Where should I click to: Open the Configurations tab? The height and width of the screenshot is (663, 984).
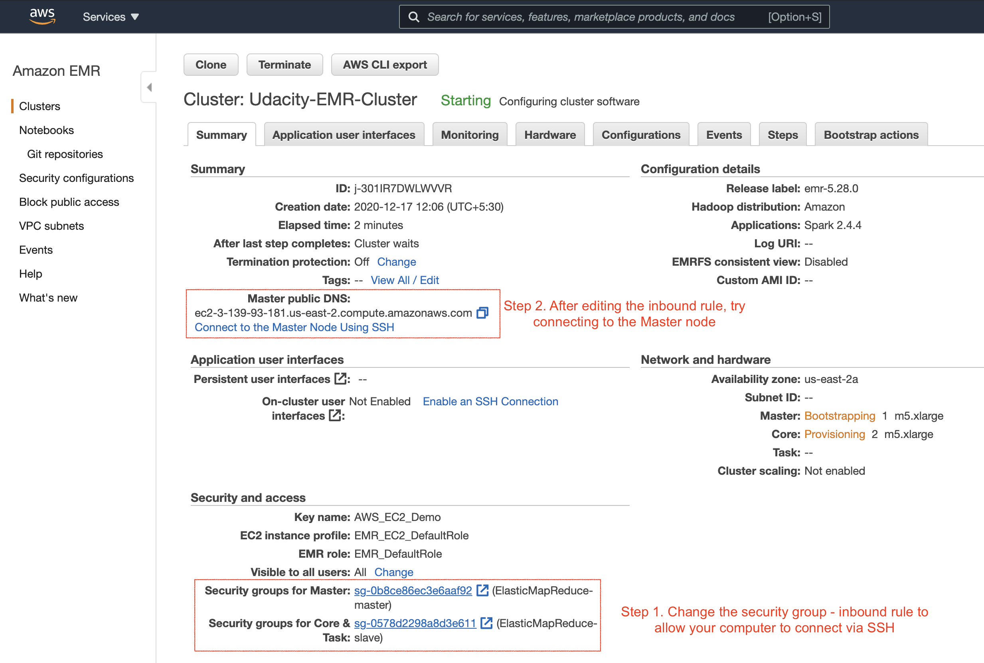coord(640,134)
